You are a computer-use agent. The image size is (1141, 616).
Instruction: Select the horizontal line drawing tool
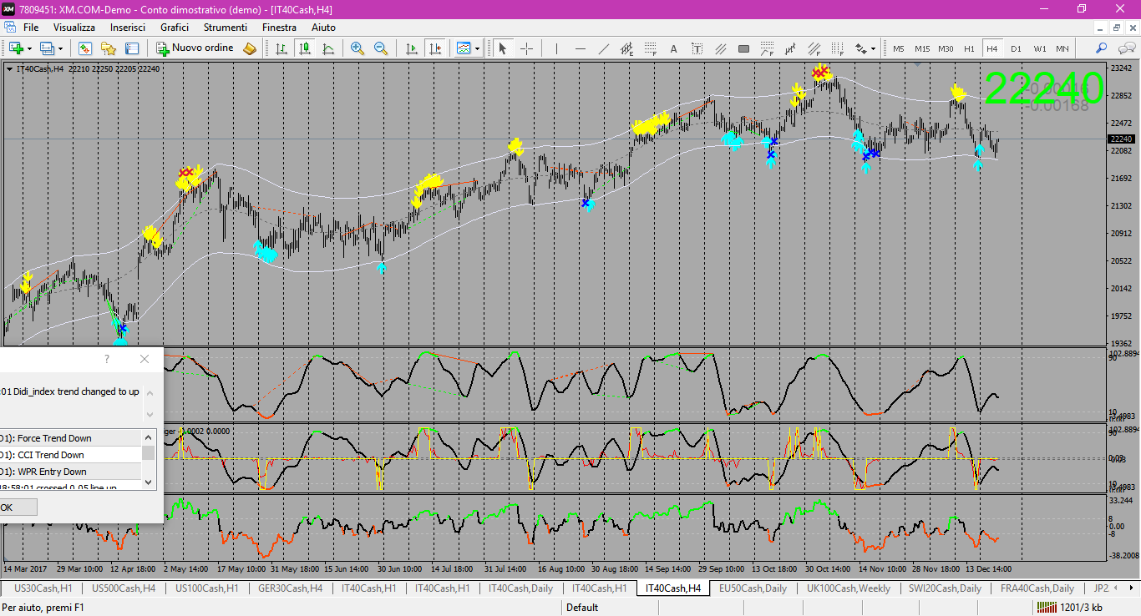coord(580,48)
